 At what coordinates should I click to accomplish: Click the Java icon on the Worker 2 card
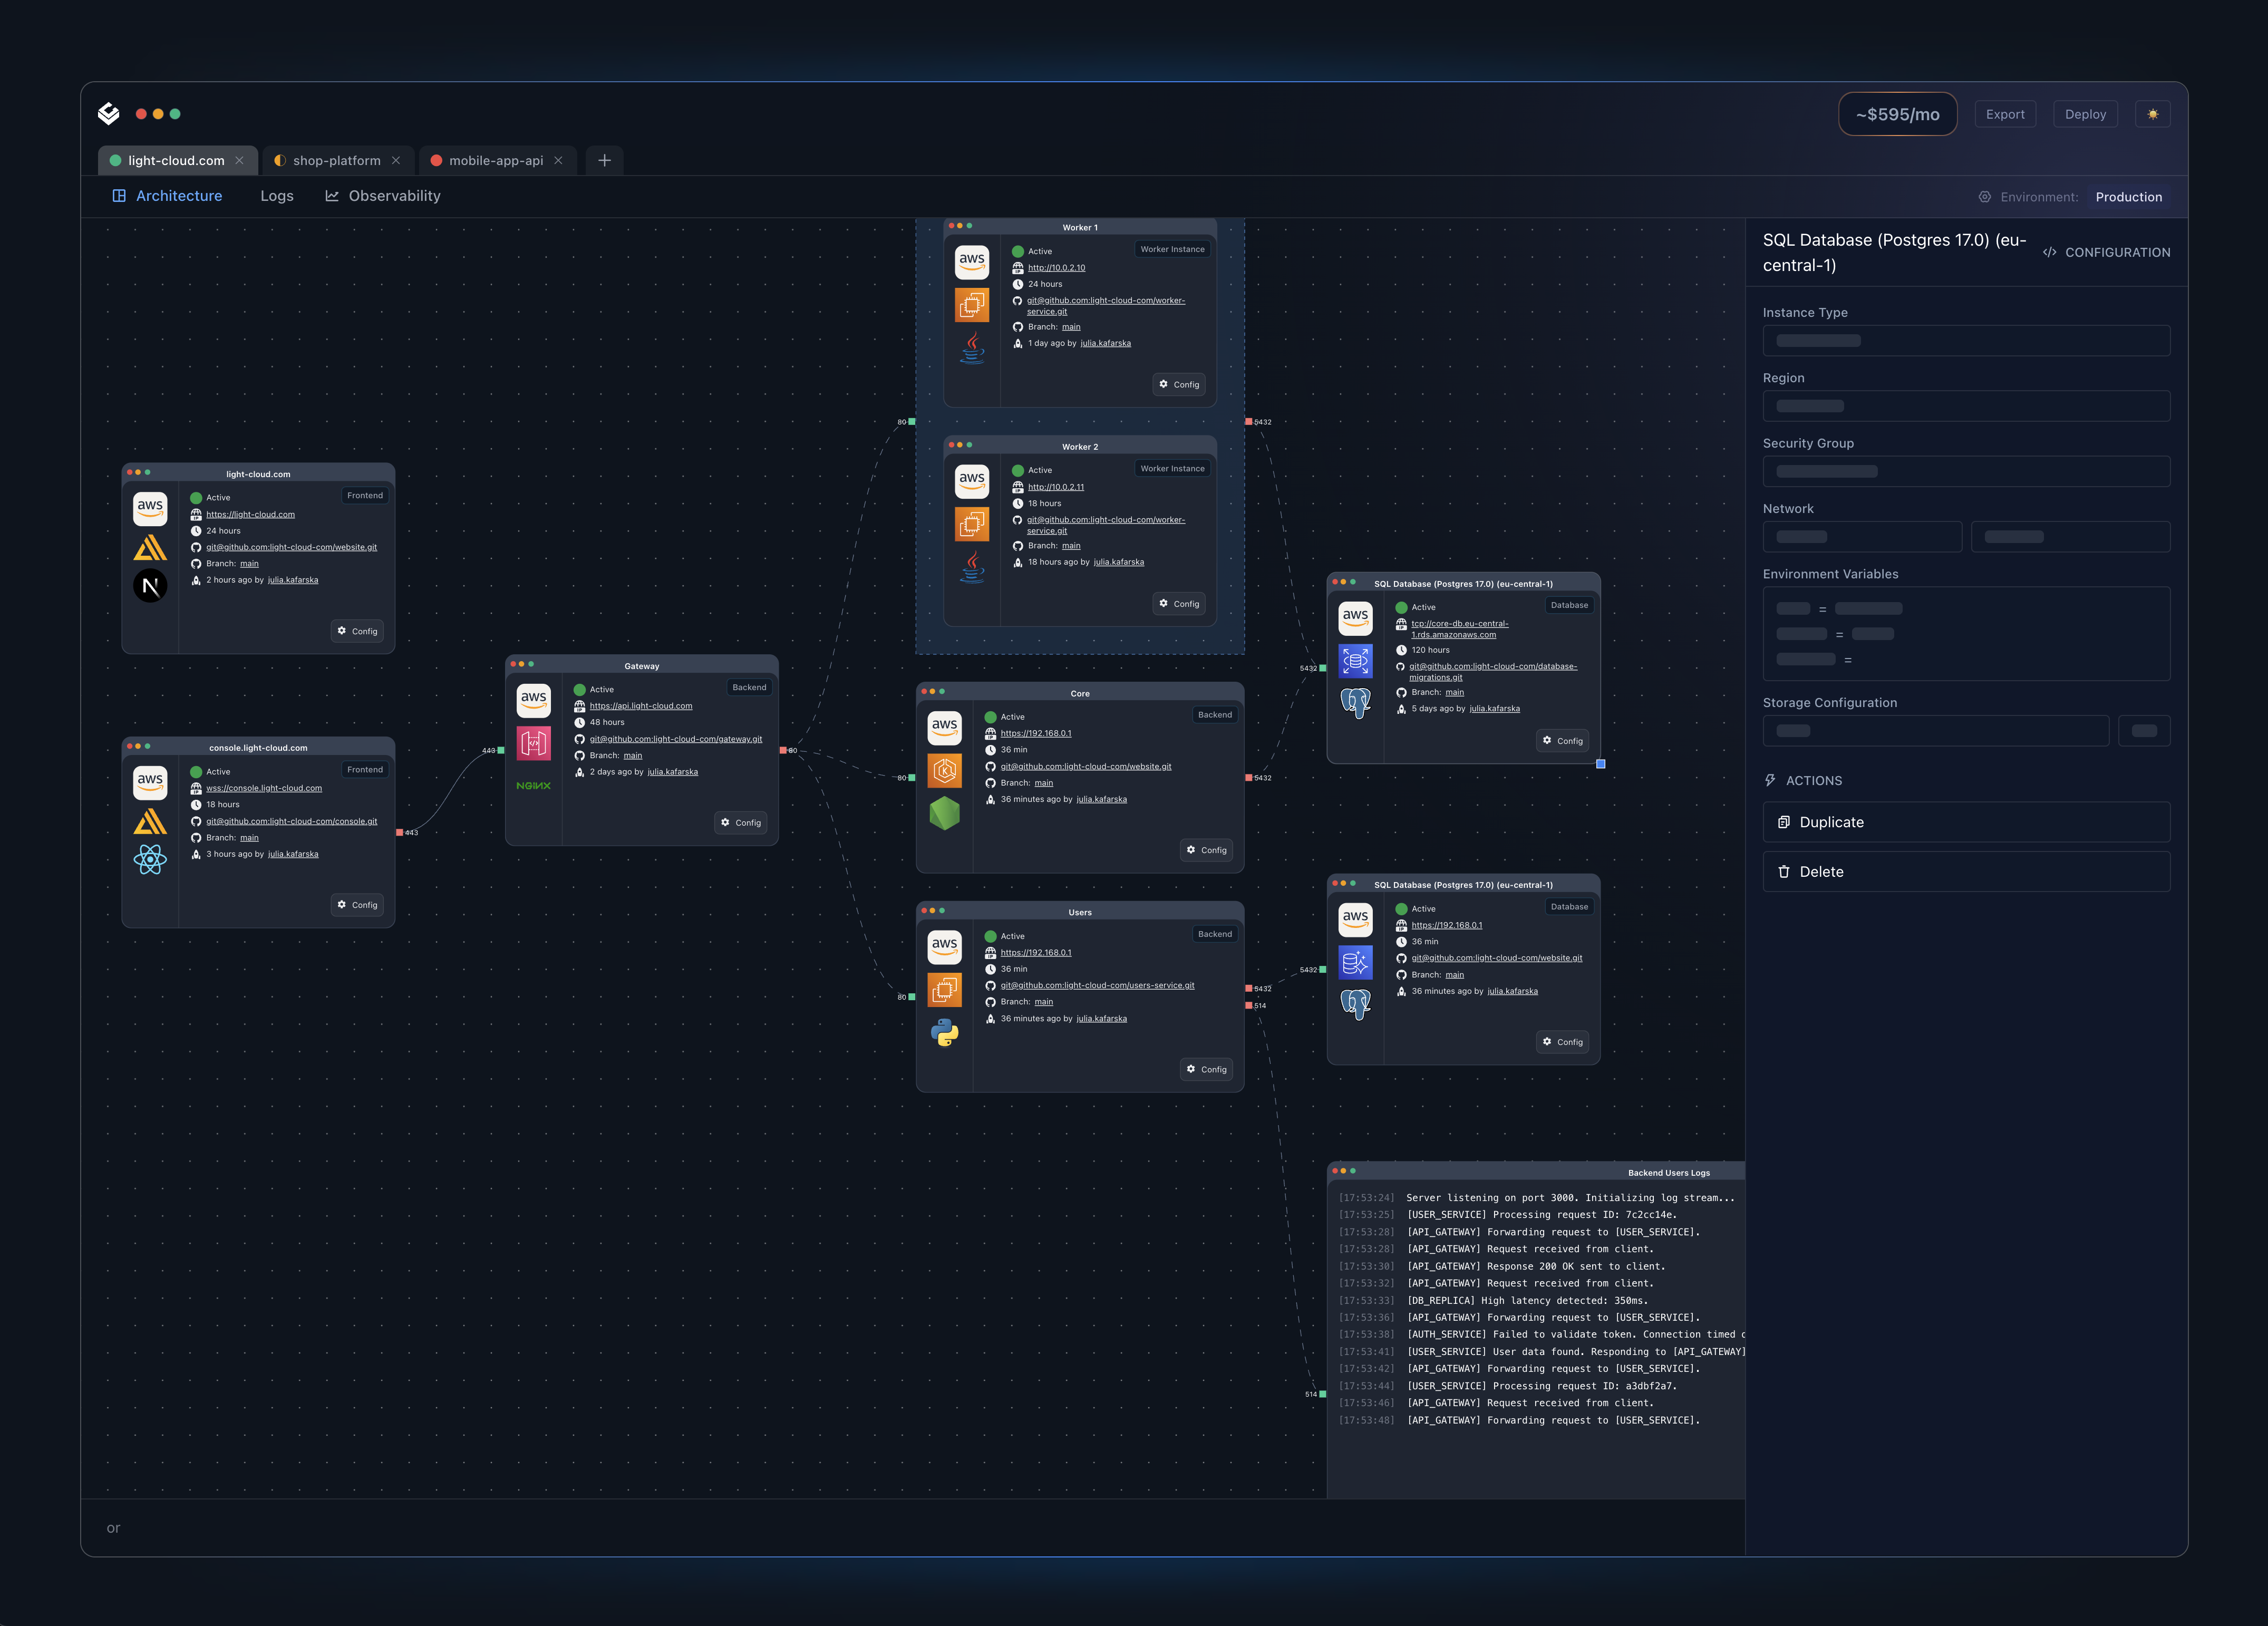pos(971,568)
